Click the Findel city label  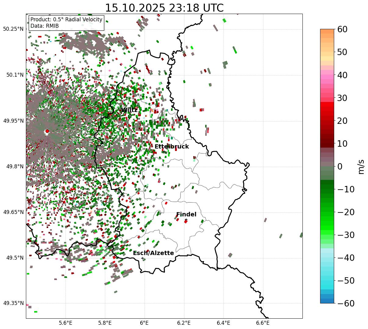tap(186, 215)
